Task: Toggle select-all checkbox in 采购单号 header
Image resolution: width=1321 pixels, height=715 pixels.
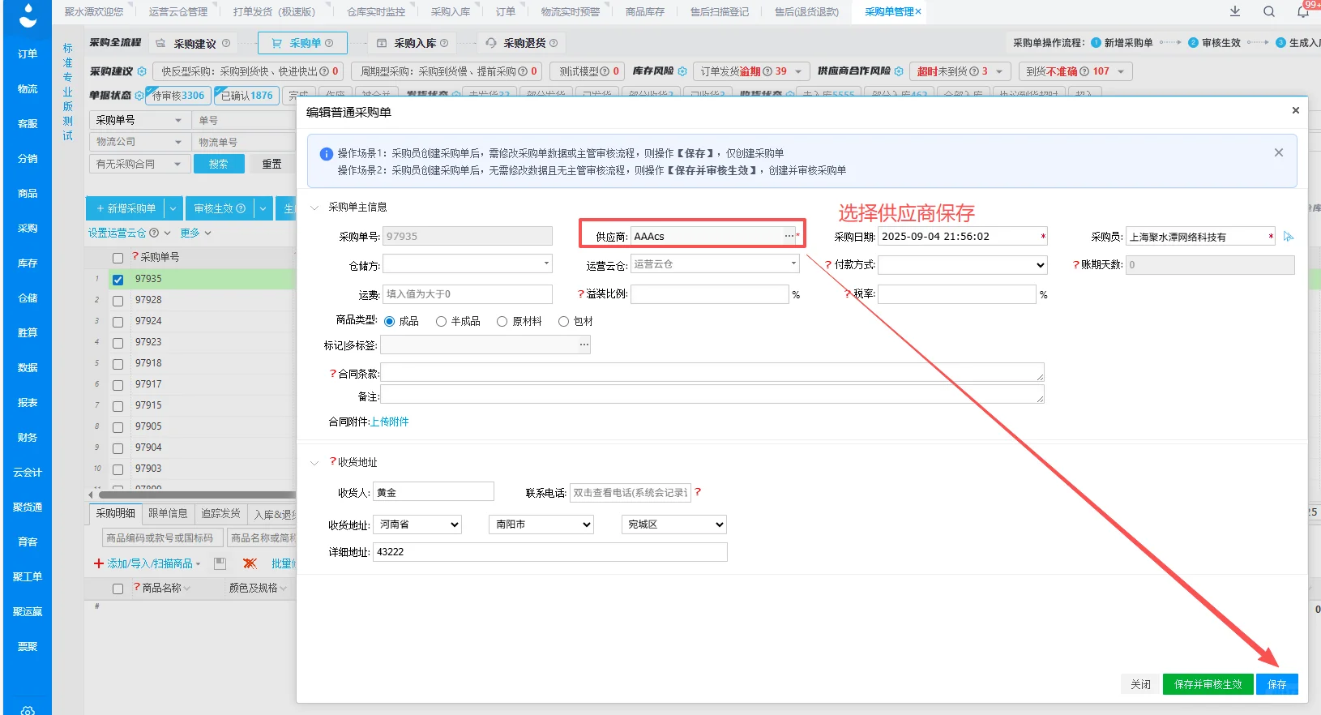Action: coord(118,258)
